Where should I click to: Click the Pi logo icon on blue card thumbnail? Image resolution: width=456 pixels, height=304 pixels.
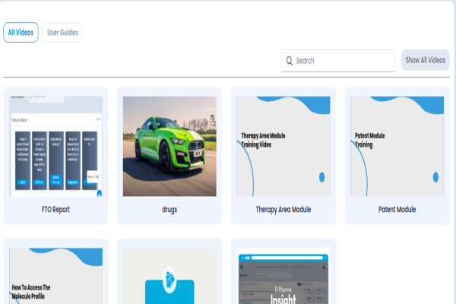(x=169, y=280)
